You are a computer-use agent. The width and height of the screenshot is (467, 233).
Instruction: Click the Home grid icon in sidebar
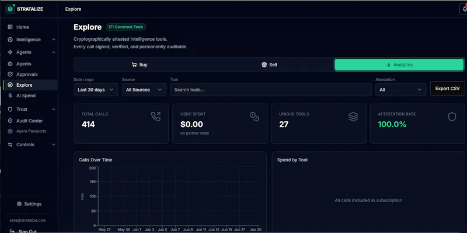click(10, 27)
